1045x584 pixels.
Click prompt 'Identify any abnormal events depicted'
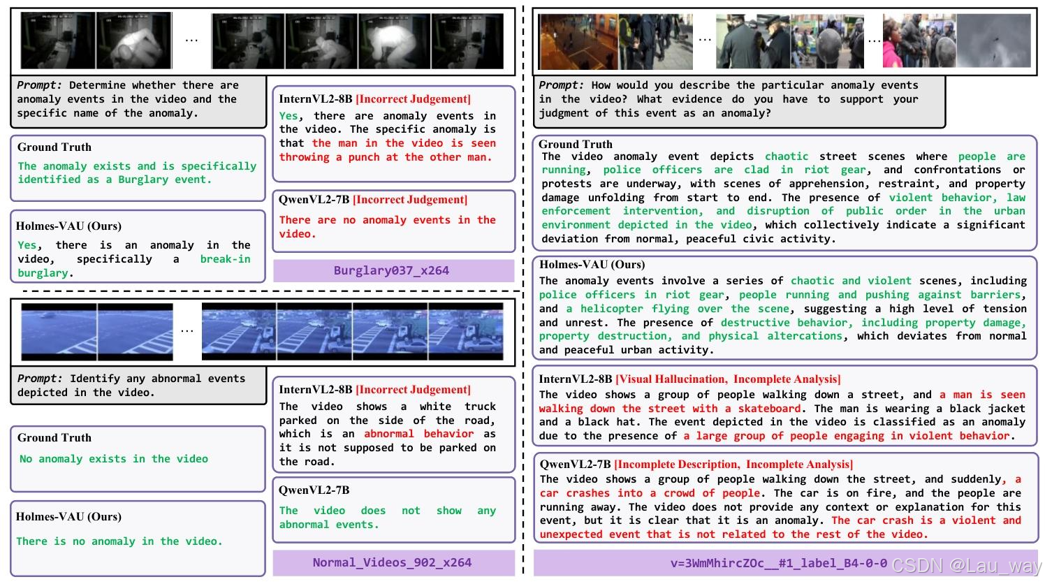(x=138, y=386)
